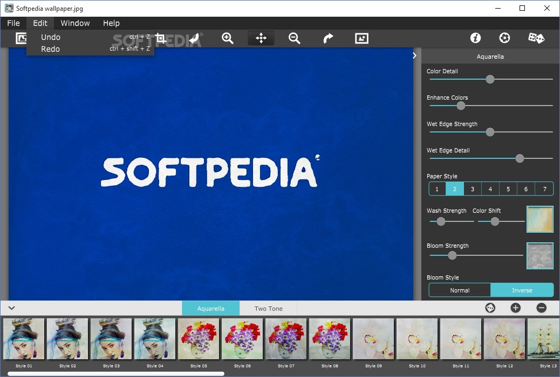Apply the Style 02 preset thumbnail
Image resolution: width=560 pixels, height=377 pixels.
[x=67, y=339]
